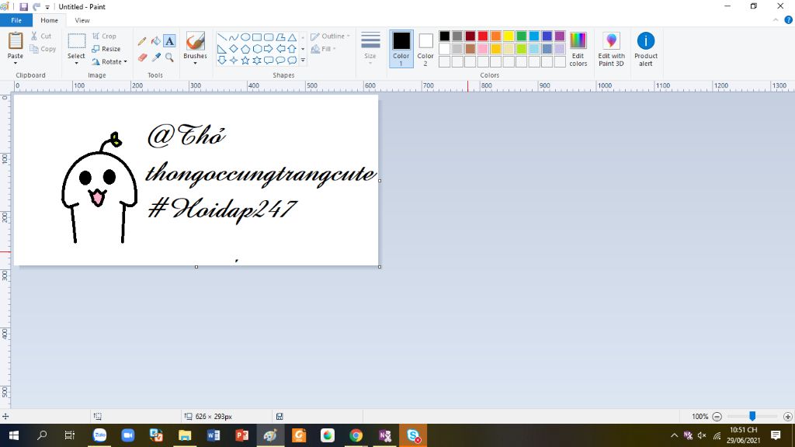Open Google Chrome from taskbar
795x447 pixels.
pyautogui.click(x=356, y=435)
